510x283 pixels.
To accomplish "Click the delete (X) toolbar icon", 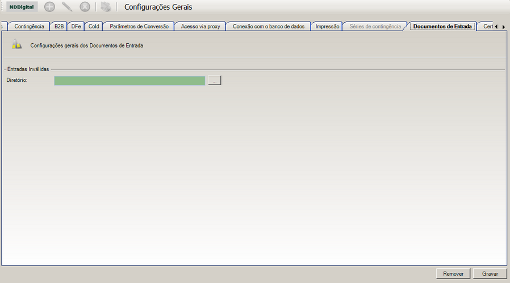I will coord(85,7).
